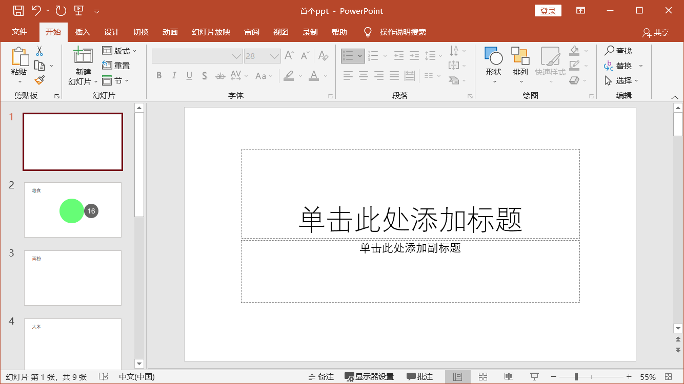Image resolution: width=684 pixels, height=384 pixels.
Task: Toggle text Shadow formatting
Action: click(205, 76)
